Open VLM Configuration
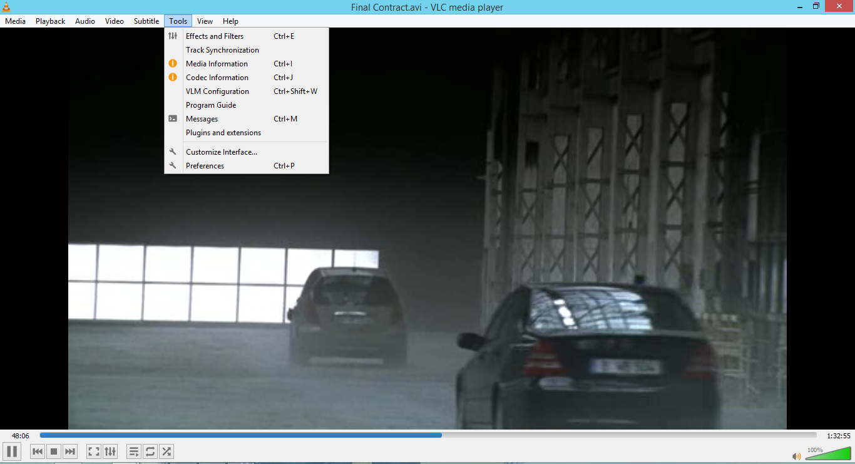 click(x=247, y=91)
